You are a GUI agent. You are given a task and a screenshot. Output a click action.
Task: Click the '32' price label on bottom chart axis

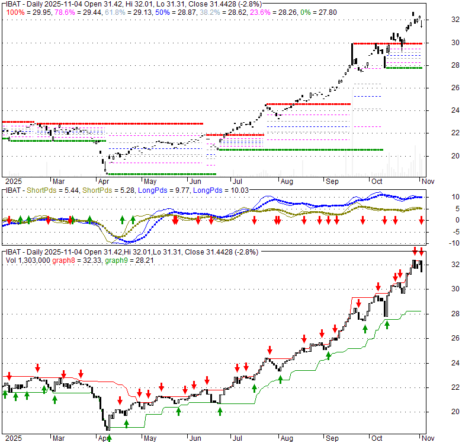(x=455, y=265)
